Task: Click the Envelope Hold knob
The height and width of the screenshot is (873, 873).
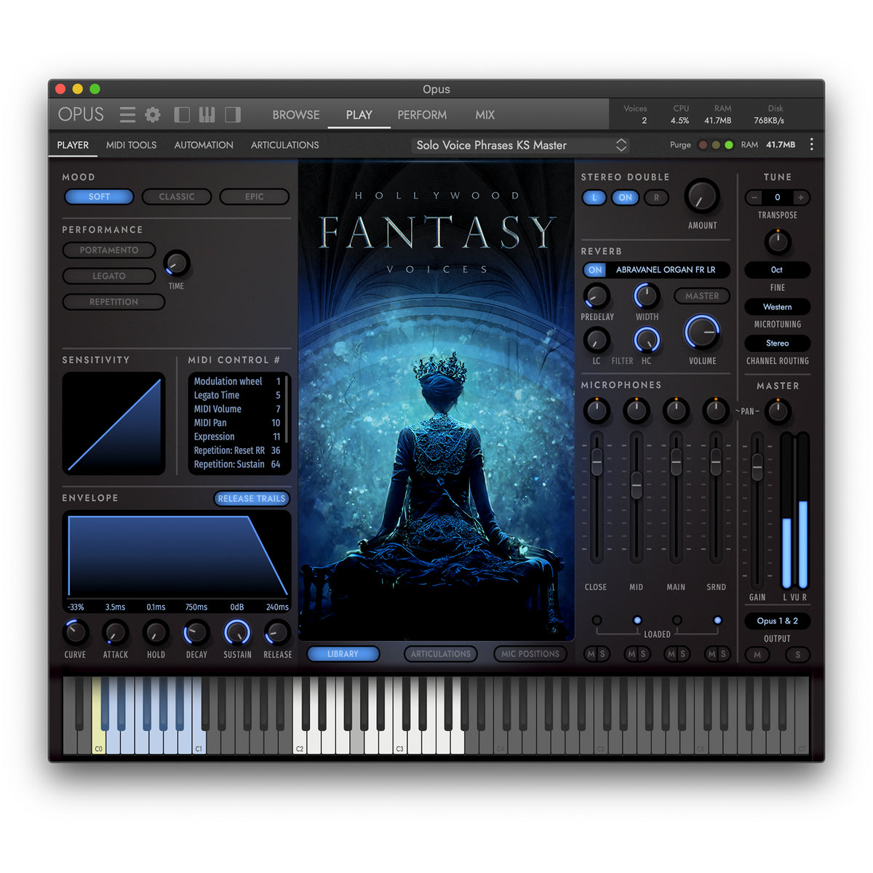Action: 156,633
